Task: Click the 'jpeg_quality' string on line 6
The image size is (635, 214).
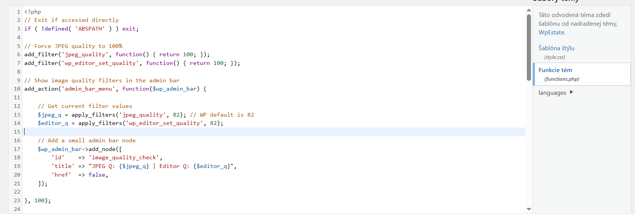Action: pyautogui.click(x=85, y=54)
